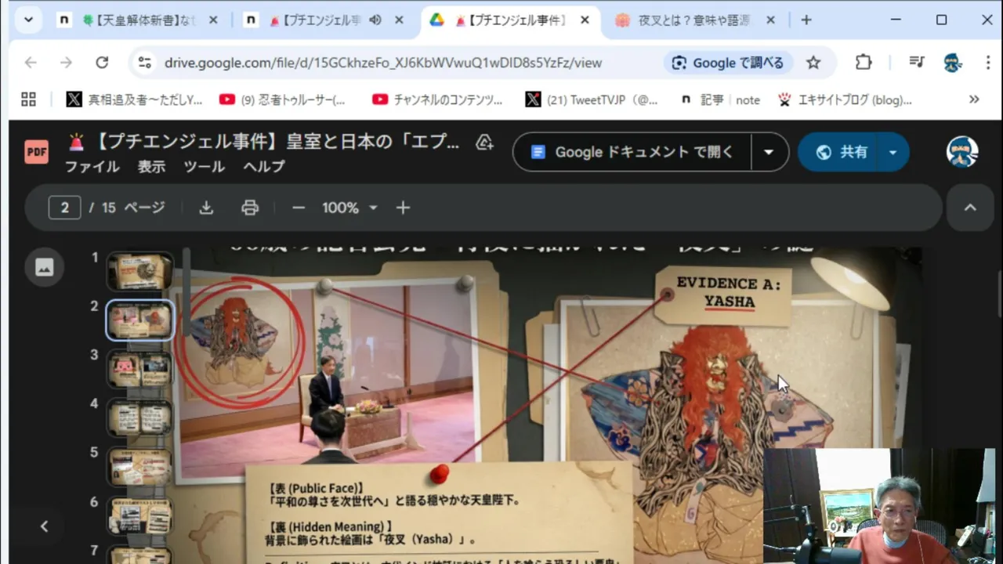Open the 100% zoom level dropdown

(349, 208)
